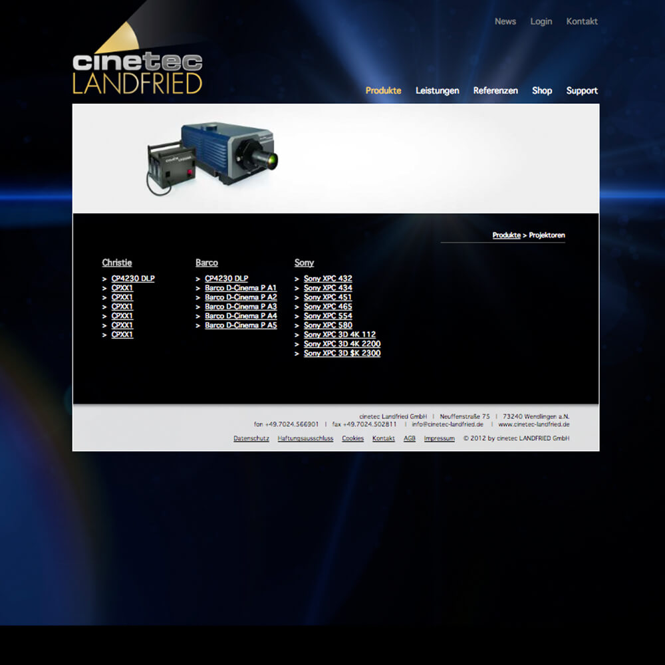Viewport: 665px width, 665px height.
Task: Choose Sony XPC 580 projector
Action: tap(328, 325)
